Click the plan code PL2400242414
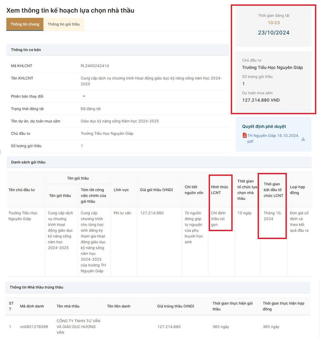Screen dimensions: 320x338 [95, 66]
